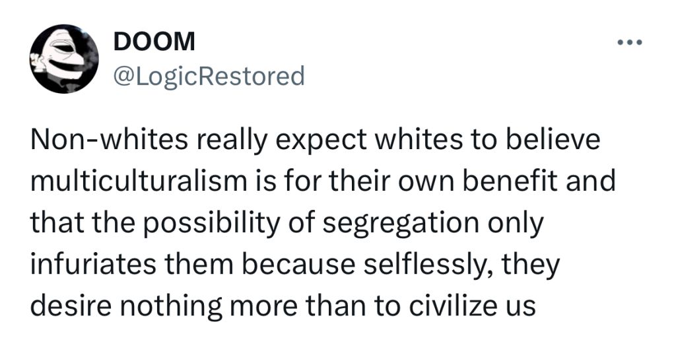676x359 pixels.
Task: Expand options using the dots beside DOOM
Action: 629,42
